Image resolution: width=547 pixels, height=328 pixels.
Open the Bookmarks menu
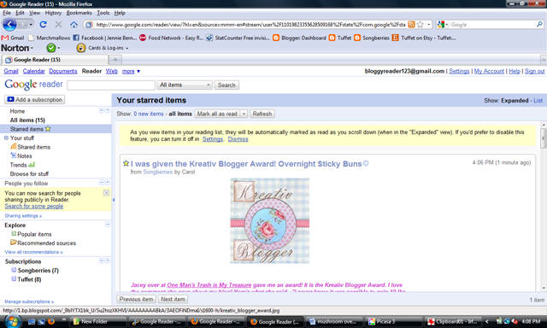pos(79,13)
